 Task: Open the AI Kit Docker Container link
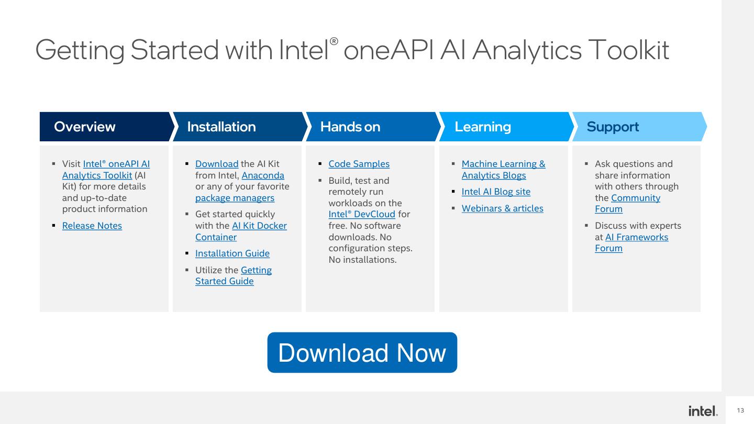tap(241, 231)
